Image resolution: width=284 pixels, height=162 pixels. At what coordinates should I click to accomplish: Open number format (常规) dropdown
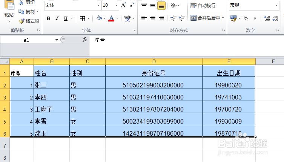276,5
